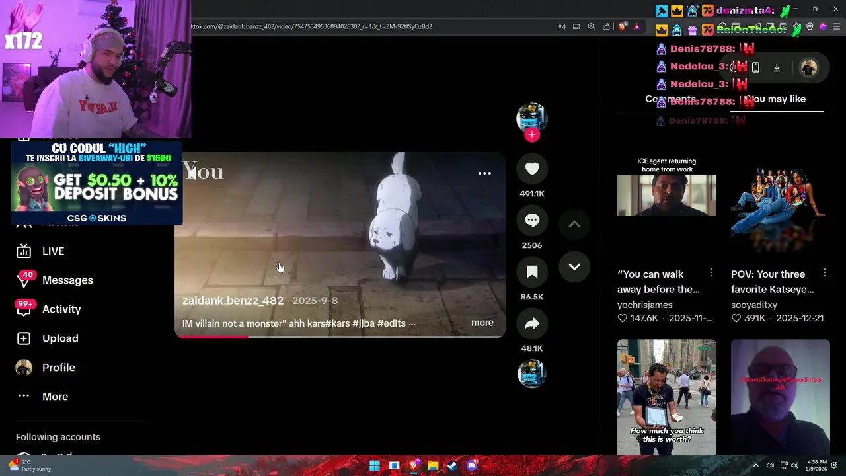Open the thumbnail with the gray-bearded man
The width and height of the screenshot is (846, 476).
coord(781,397)
